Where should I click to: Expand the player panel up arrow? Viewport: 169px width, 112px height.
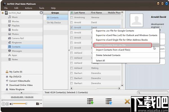point(21,93)
